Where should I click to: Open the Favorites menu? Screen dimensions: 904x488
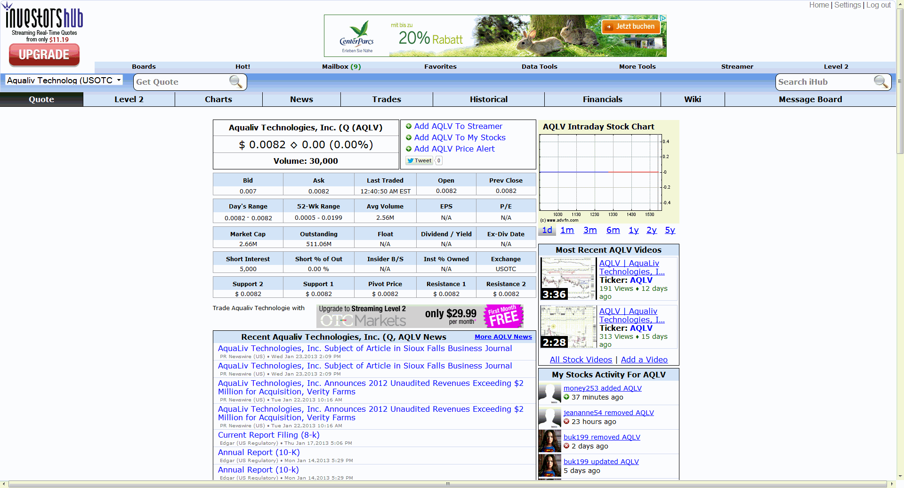click(440, 67)
